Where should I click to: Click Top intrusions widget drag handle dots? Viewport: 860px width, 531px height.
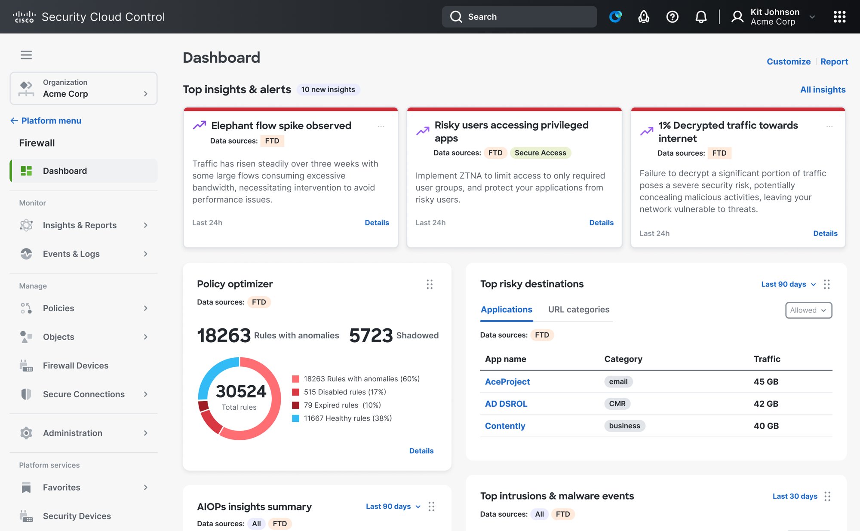coord(827,496)
